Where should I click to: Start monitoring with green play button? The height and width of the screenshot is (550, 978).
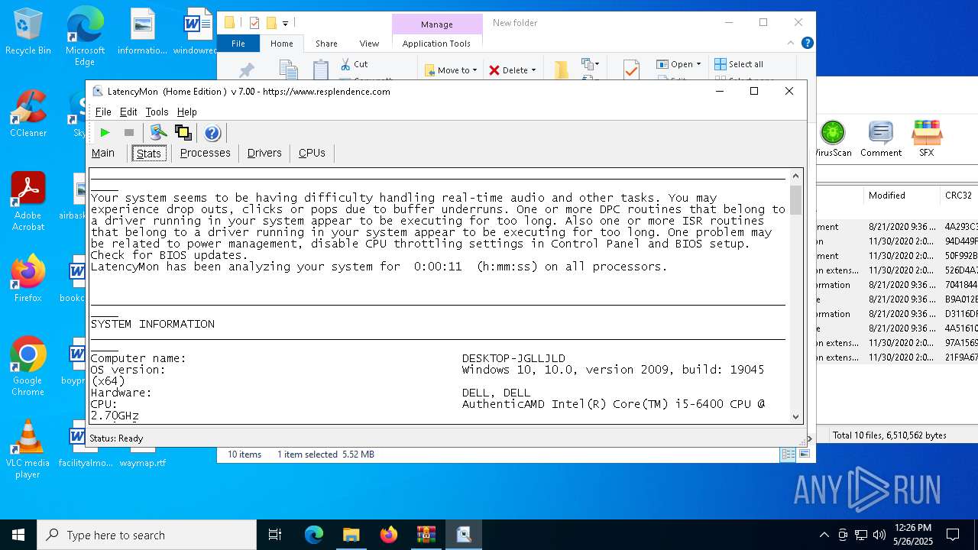click(x=105, y=133)
